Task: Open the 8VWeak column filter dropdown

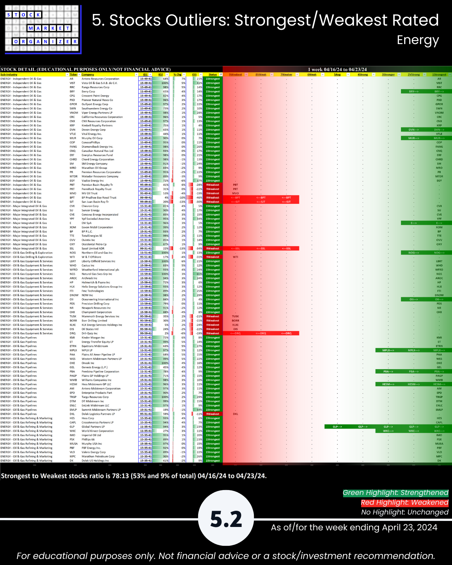Action: [x=272, y=75]
